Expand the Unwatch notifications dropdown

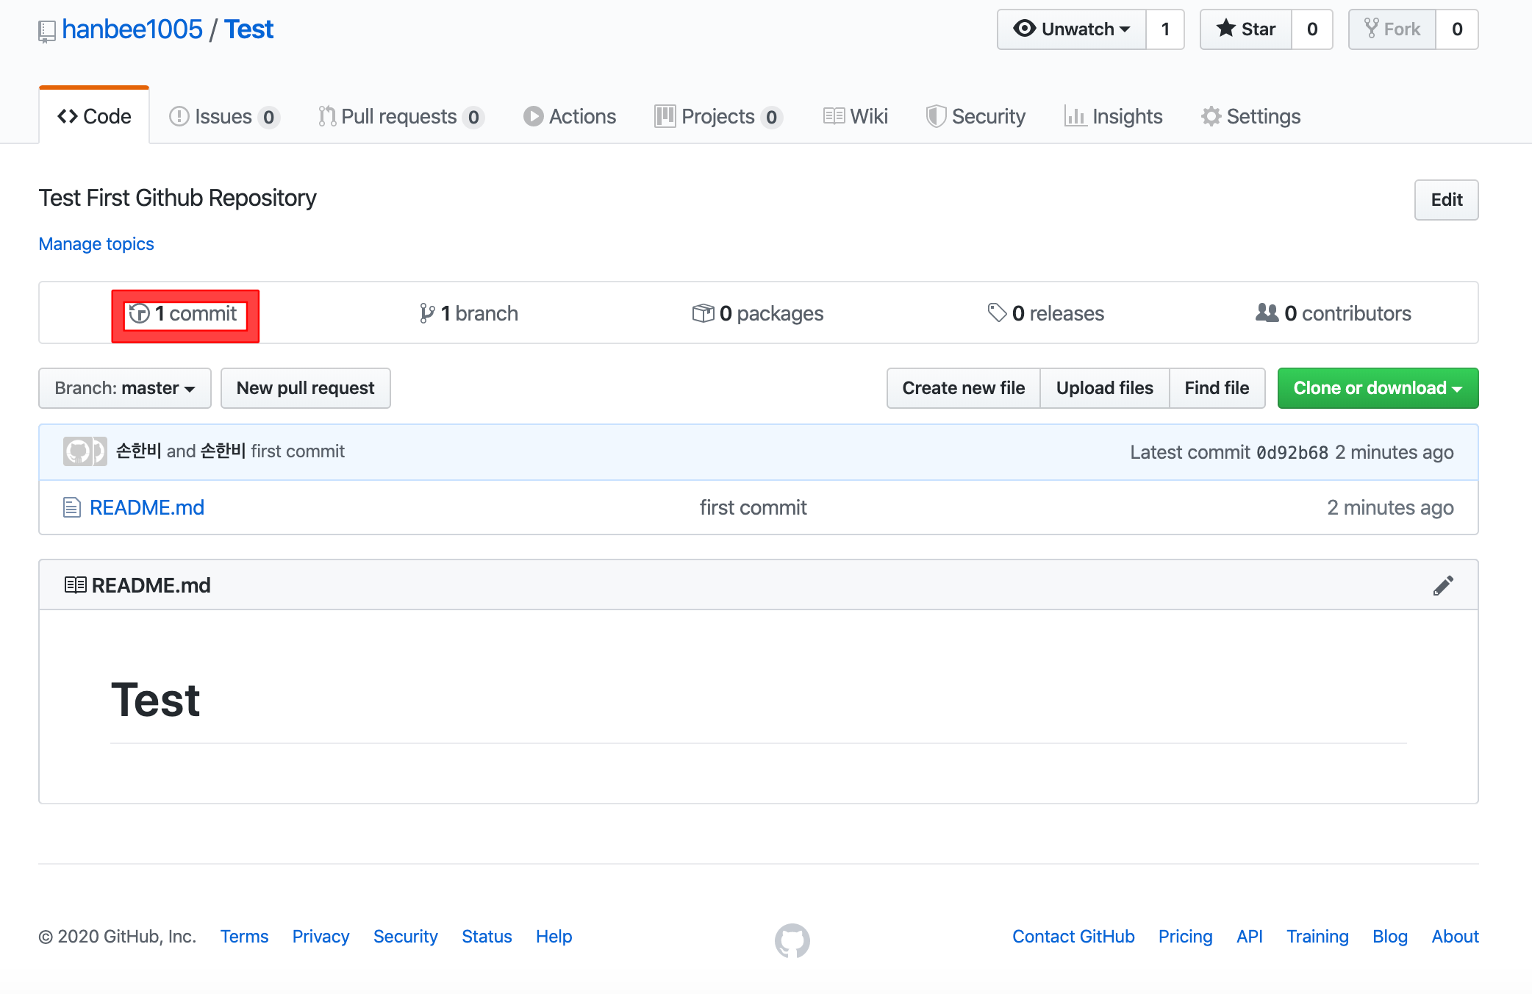[1072, 29]
